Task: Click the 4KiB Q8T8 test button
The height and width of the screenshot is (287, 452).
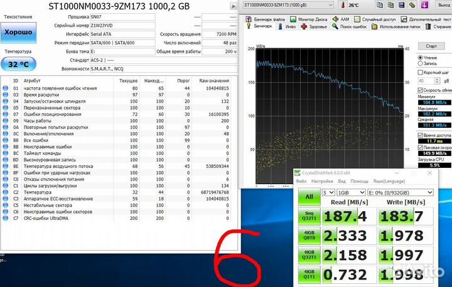Action: [x=309, y=235]
